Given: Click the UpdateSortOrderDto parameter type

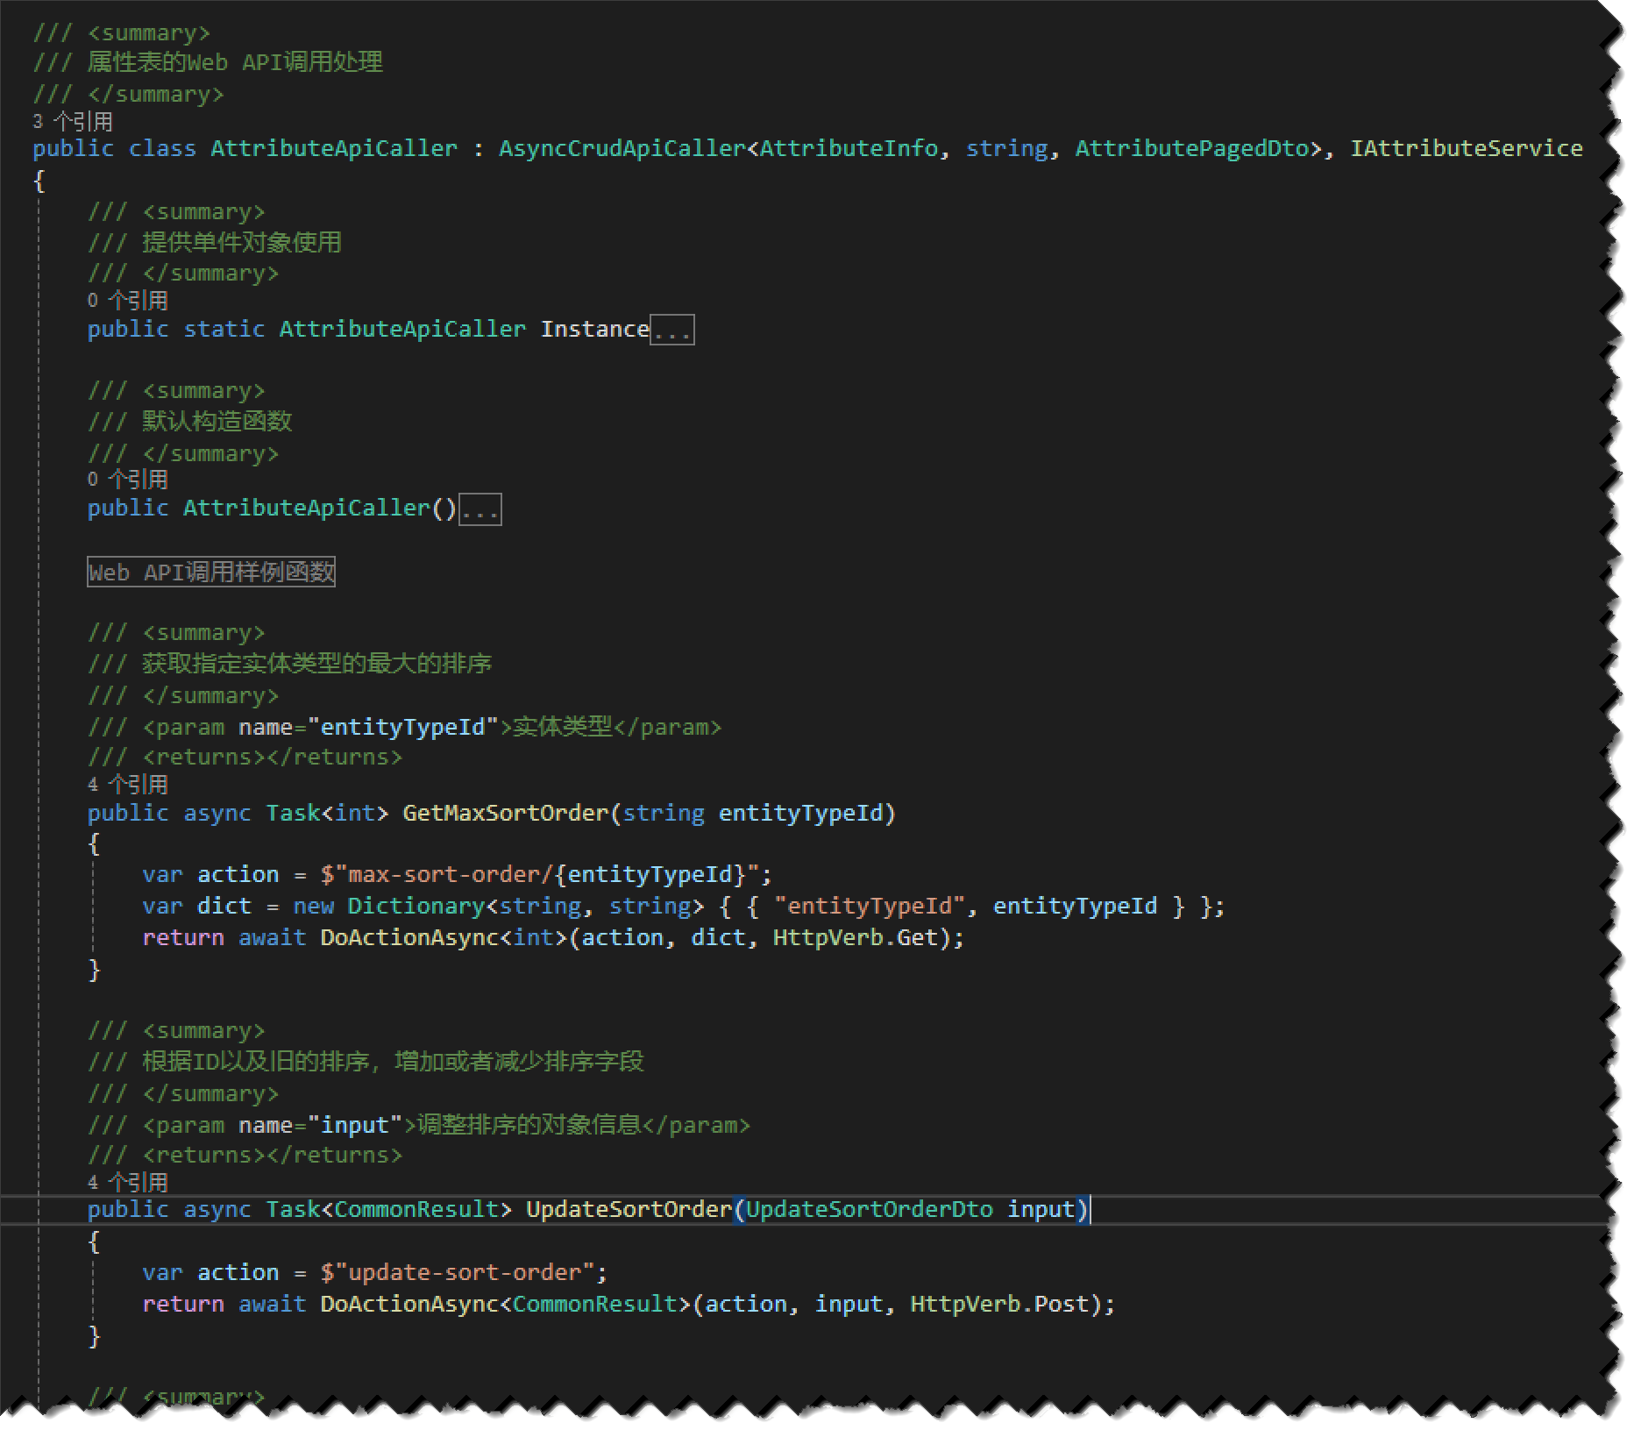Looking at the screenshot, I should click(869, 1210).
